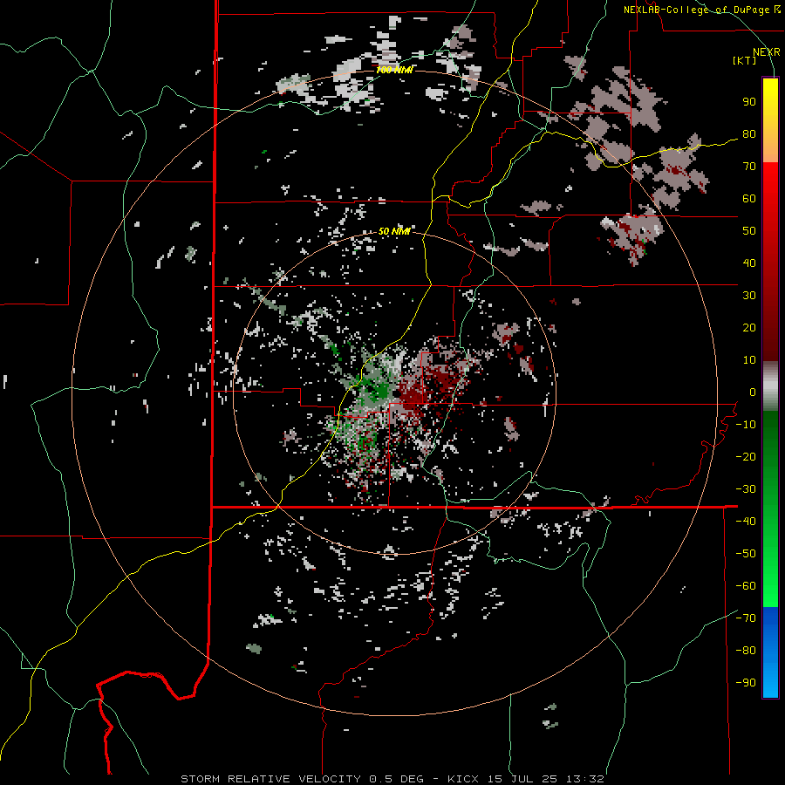Pick the gray zero-velocity color bar segment
The height and width of the screenshot is (785, 785).
(770, 386)
